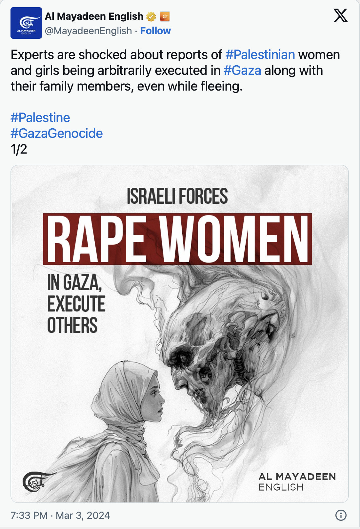Click the red headline banner in the image
Image resolution: width=360 pixels, height=529 pixels.
(x=177, y=239)
